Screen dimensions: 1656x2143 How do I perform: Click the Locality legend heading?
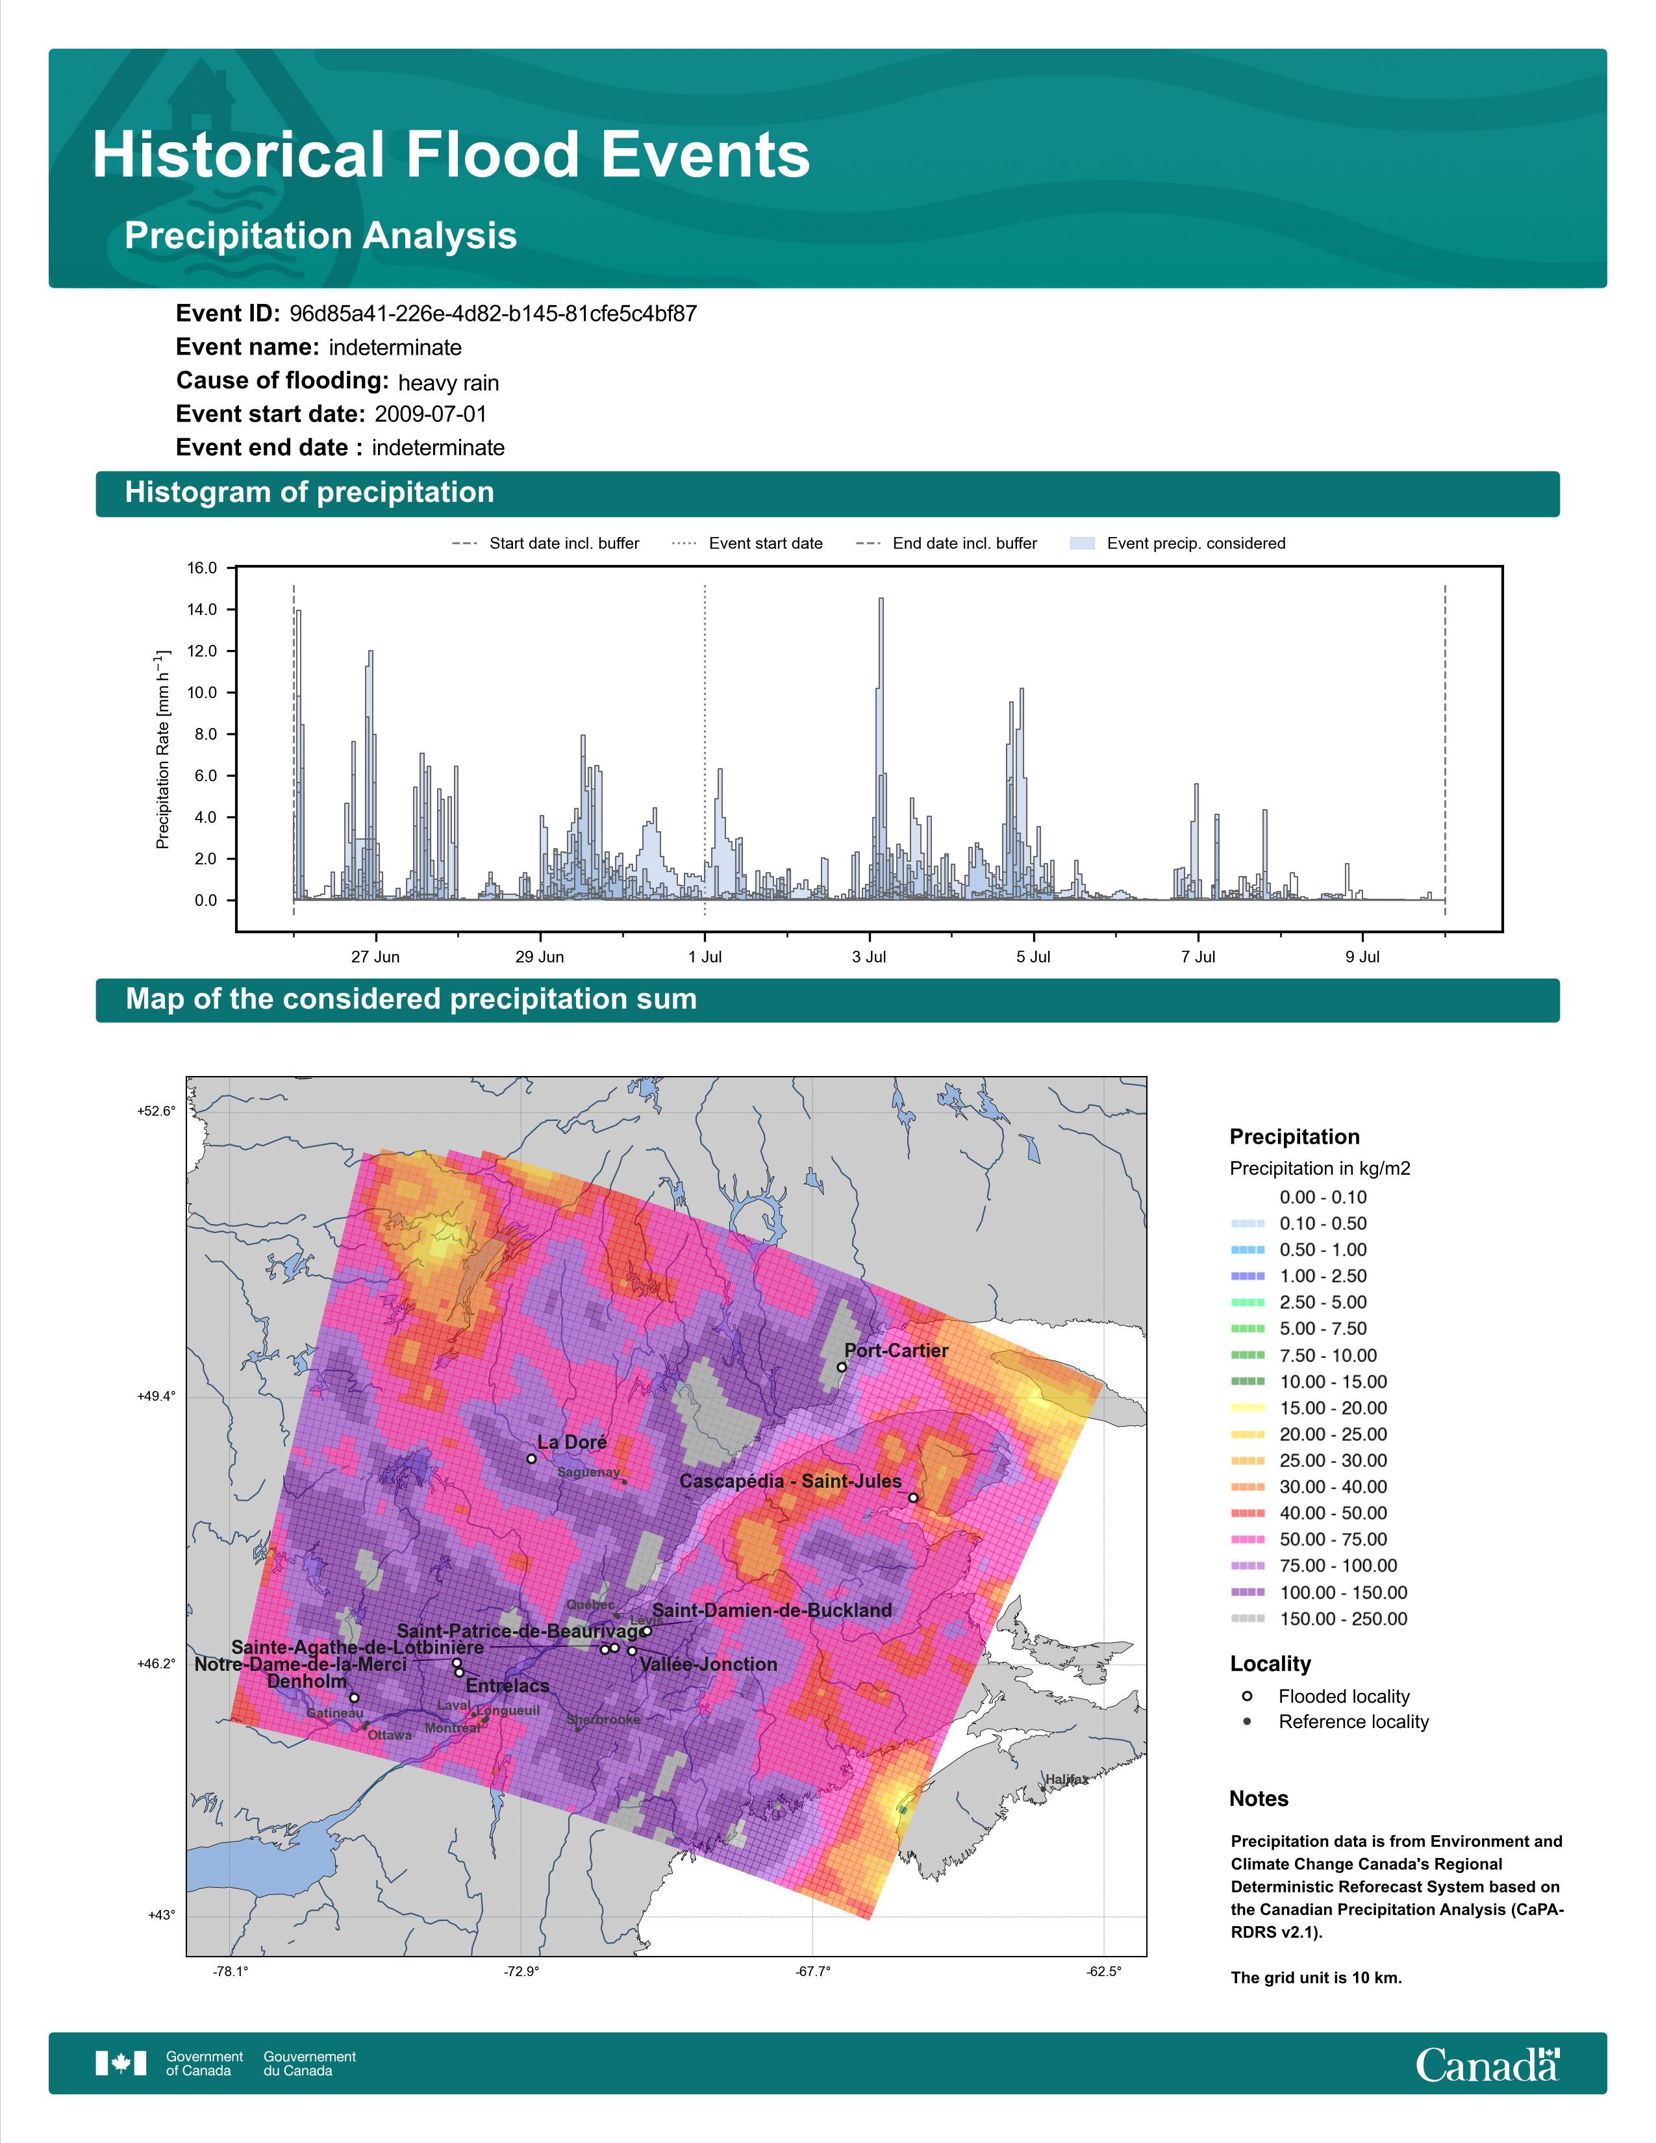(x=1270, y=1664)
